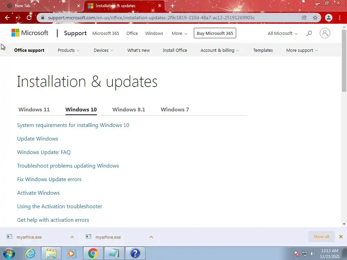This screenshot has width=347, height=260.
Task: Go to Support home link
Action: click(75, 33)
